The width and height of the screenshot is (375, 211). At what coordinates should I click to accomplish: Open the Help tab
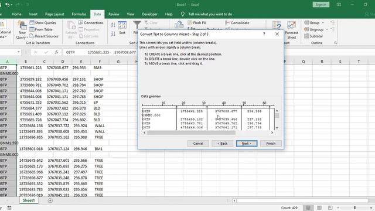click(169, 14)
